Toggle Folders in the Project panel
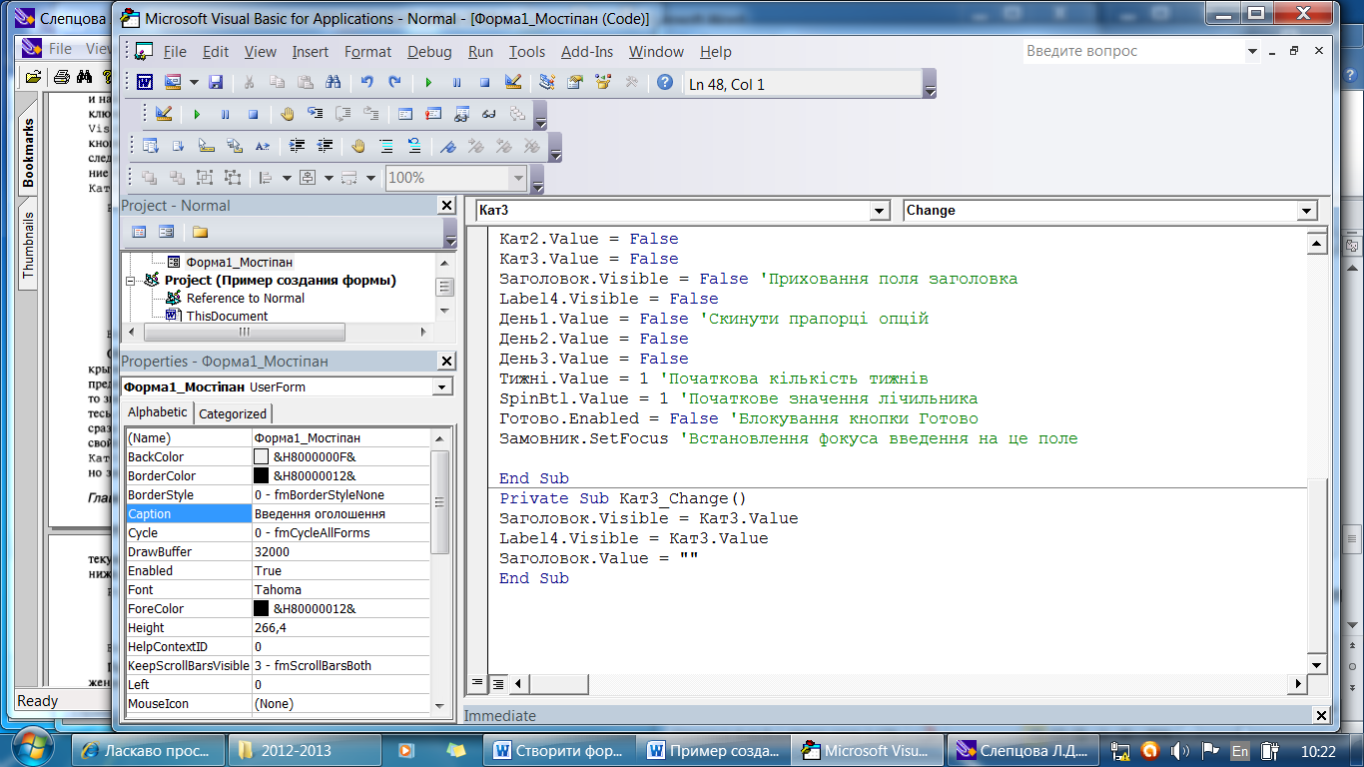The width and height of the screenshot is (1364, 767). (x=201, y=232)
